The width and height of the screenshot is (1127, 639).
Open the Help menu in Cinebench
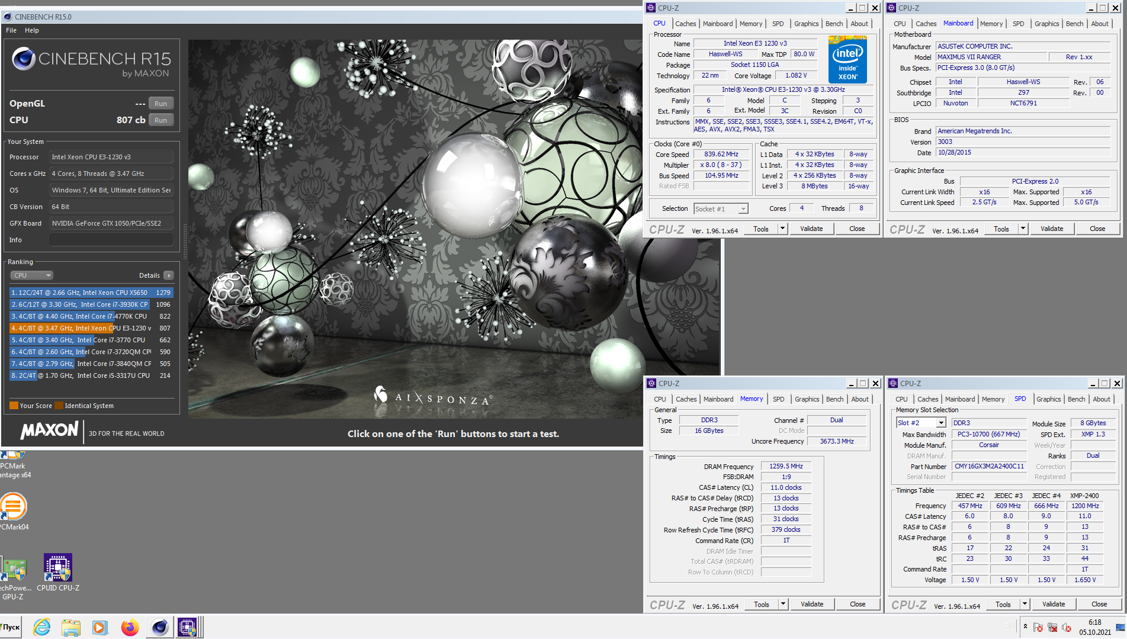click(x=32, y=30)
